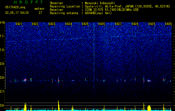Image resolution: width=175 pixels, height=111 pixels.
Task: Click the long red echo streak near 0429
Action: (x=149, y=81)
